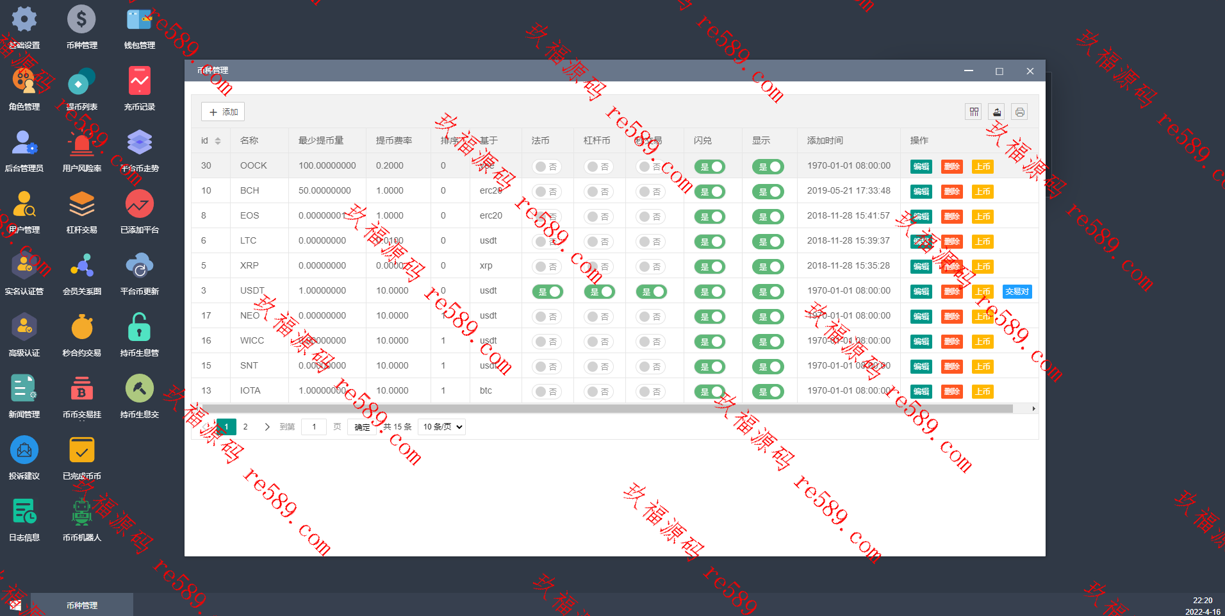Screen dimensions: 1225x616
Task: Toggle 闪兑 switch for BCH row
Action: (x=710, y=192)
